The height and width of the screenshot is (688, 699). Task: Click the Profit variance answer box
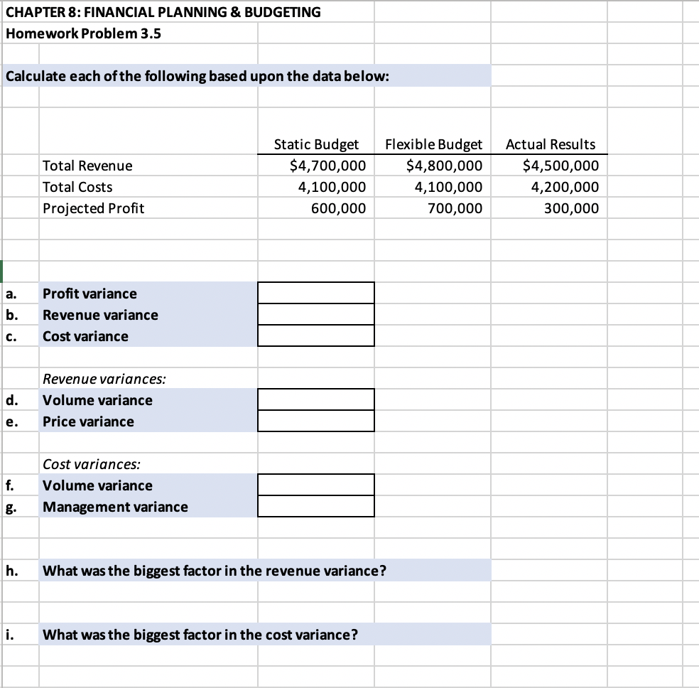315,292
